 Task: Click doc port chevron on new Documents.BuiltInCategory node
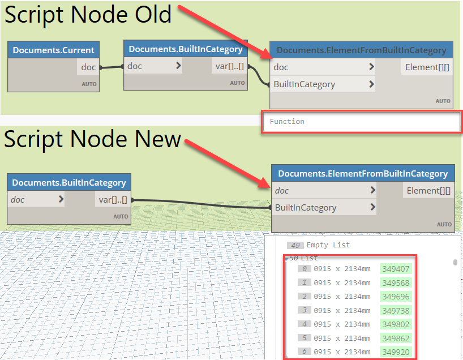point(61,199)
